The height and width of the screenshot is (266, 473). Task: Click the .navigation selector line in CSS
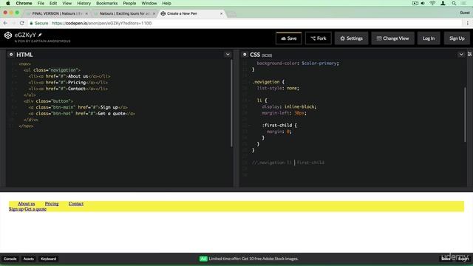pyautogui.click(x=268, y=82)
